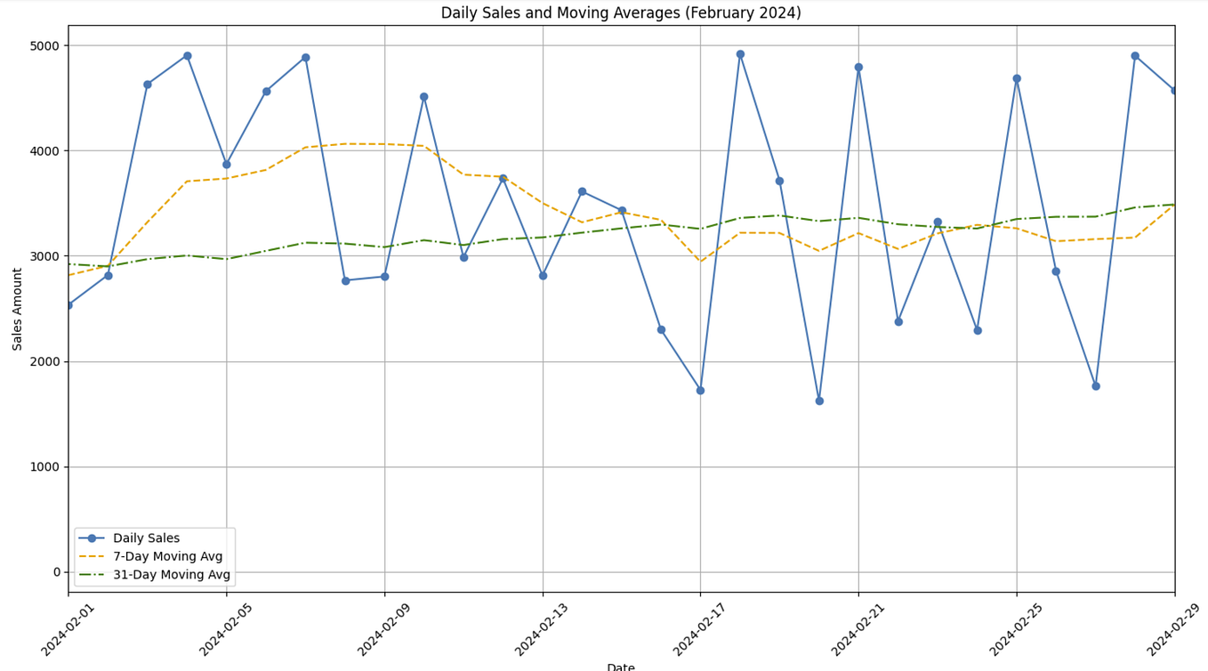1208x671 pixels.
Task: Click the y-axis tick label 0
Action: tap(56, 572)
